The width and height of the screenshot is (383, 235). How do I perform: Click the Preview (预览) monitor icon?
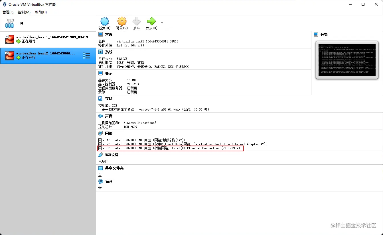[316, 34]
